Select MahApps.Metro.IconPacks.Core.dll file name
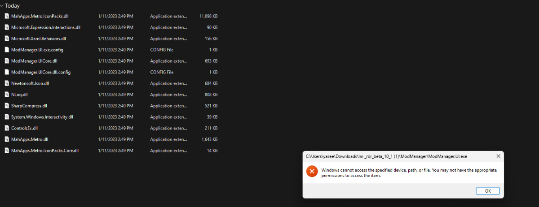 44,151
